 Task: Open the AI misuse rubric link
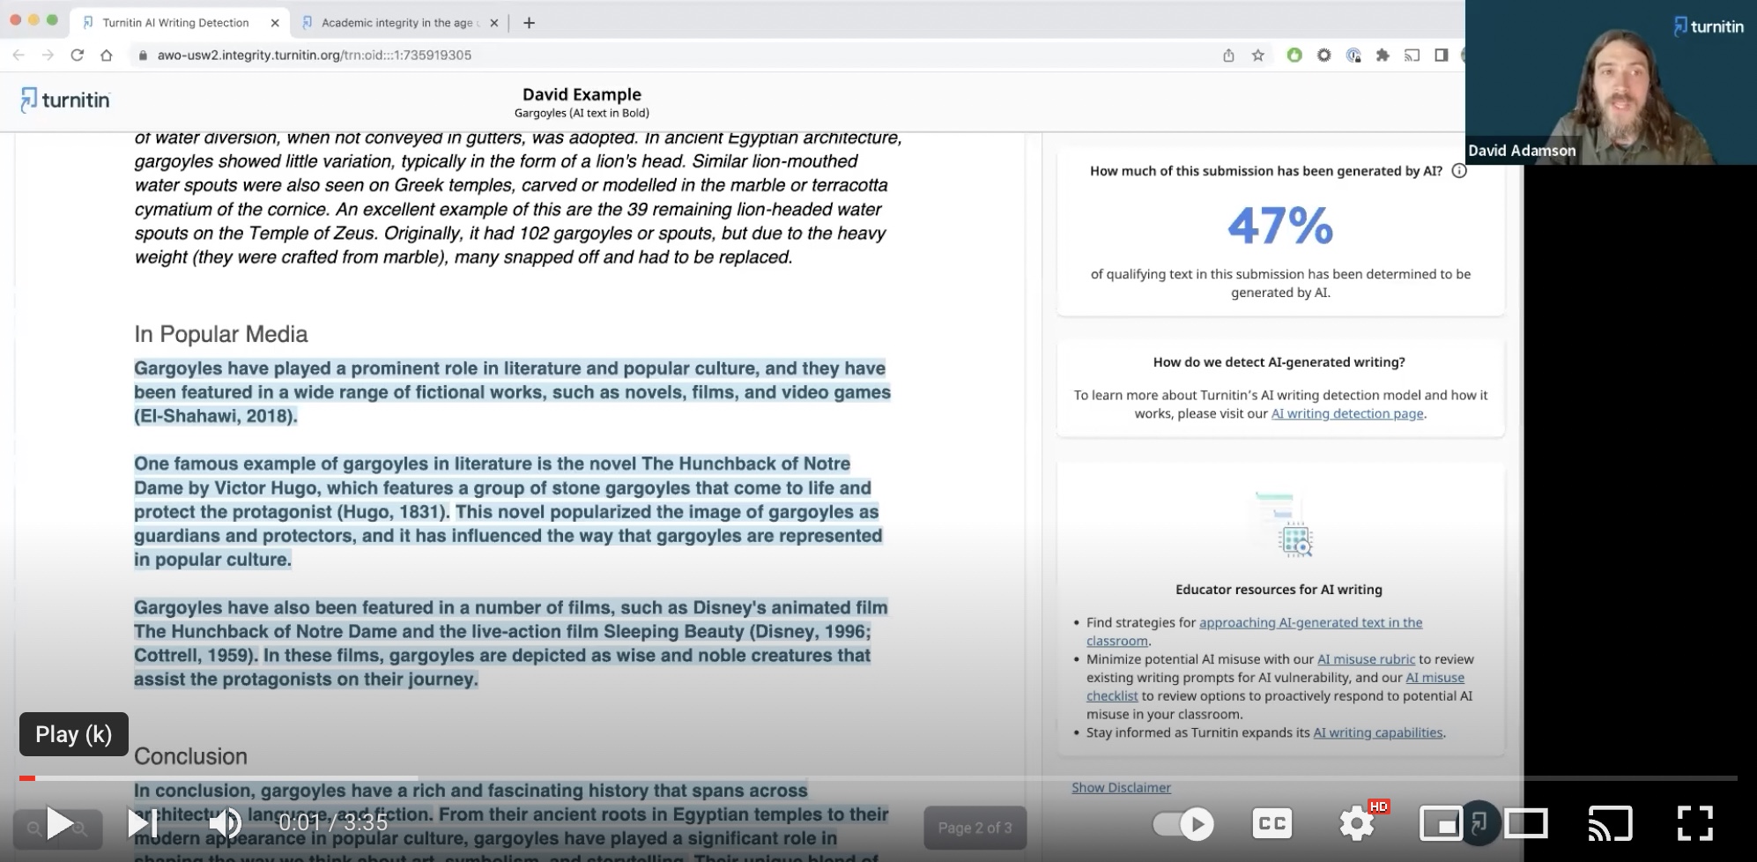[1366, 659]
